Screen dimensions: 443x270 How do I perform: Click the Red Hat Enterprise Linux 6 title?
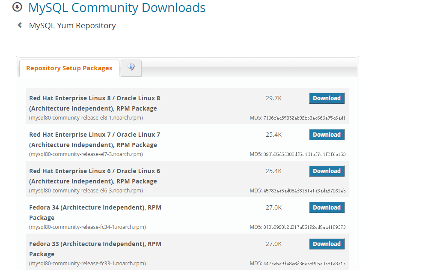pyautogui.click(x=95, y=176)
